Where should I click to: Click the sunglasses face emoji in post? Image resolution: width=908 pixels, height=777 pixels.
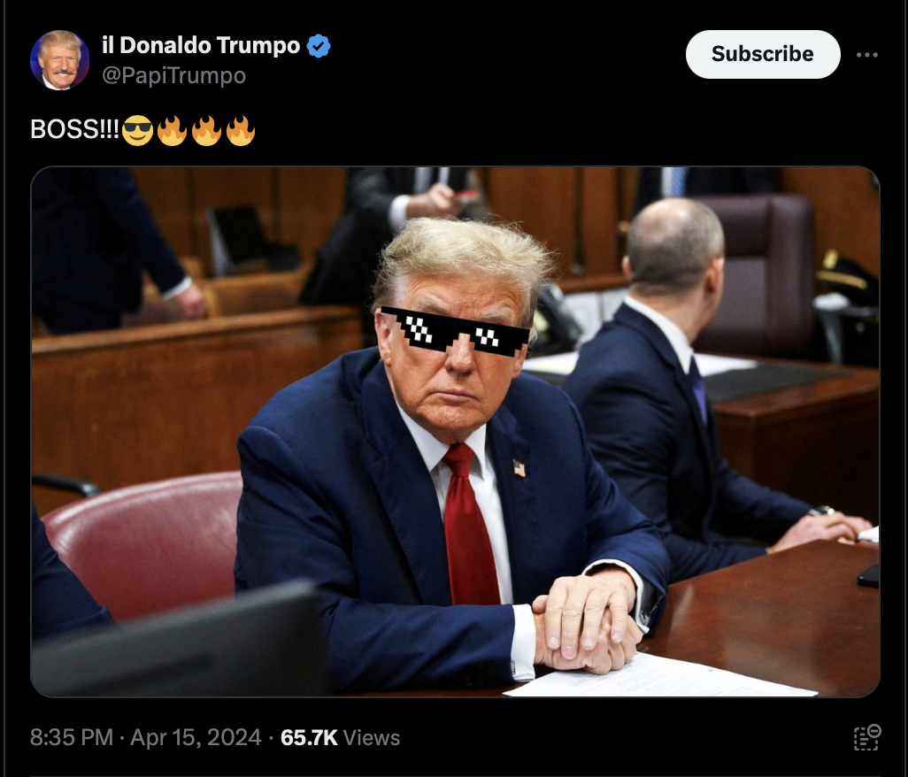(x=137, y=130)
